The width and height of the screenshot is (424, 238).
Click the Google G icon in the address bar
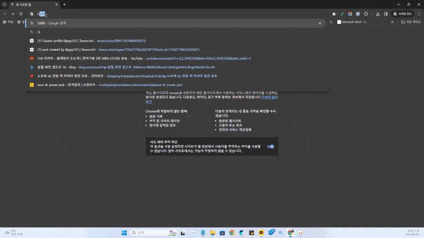[31, 14]
